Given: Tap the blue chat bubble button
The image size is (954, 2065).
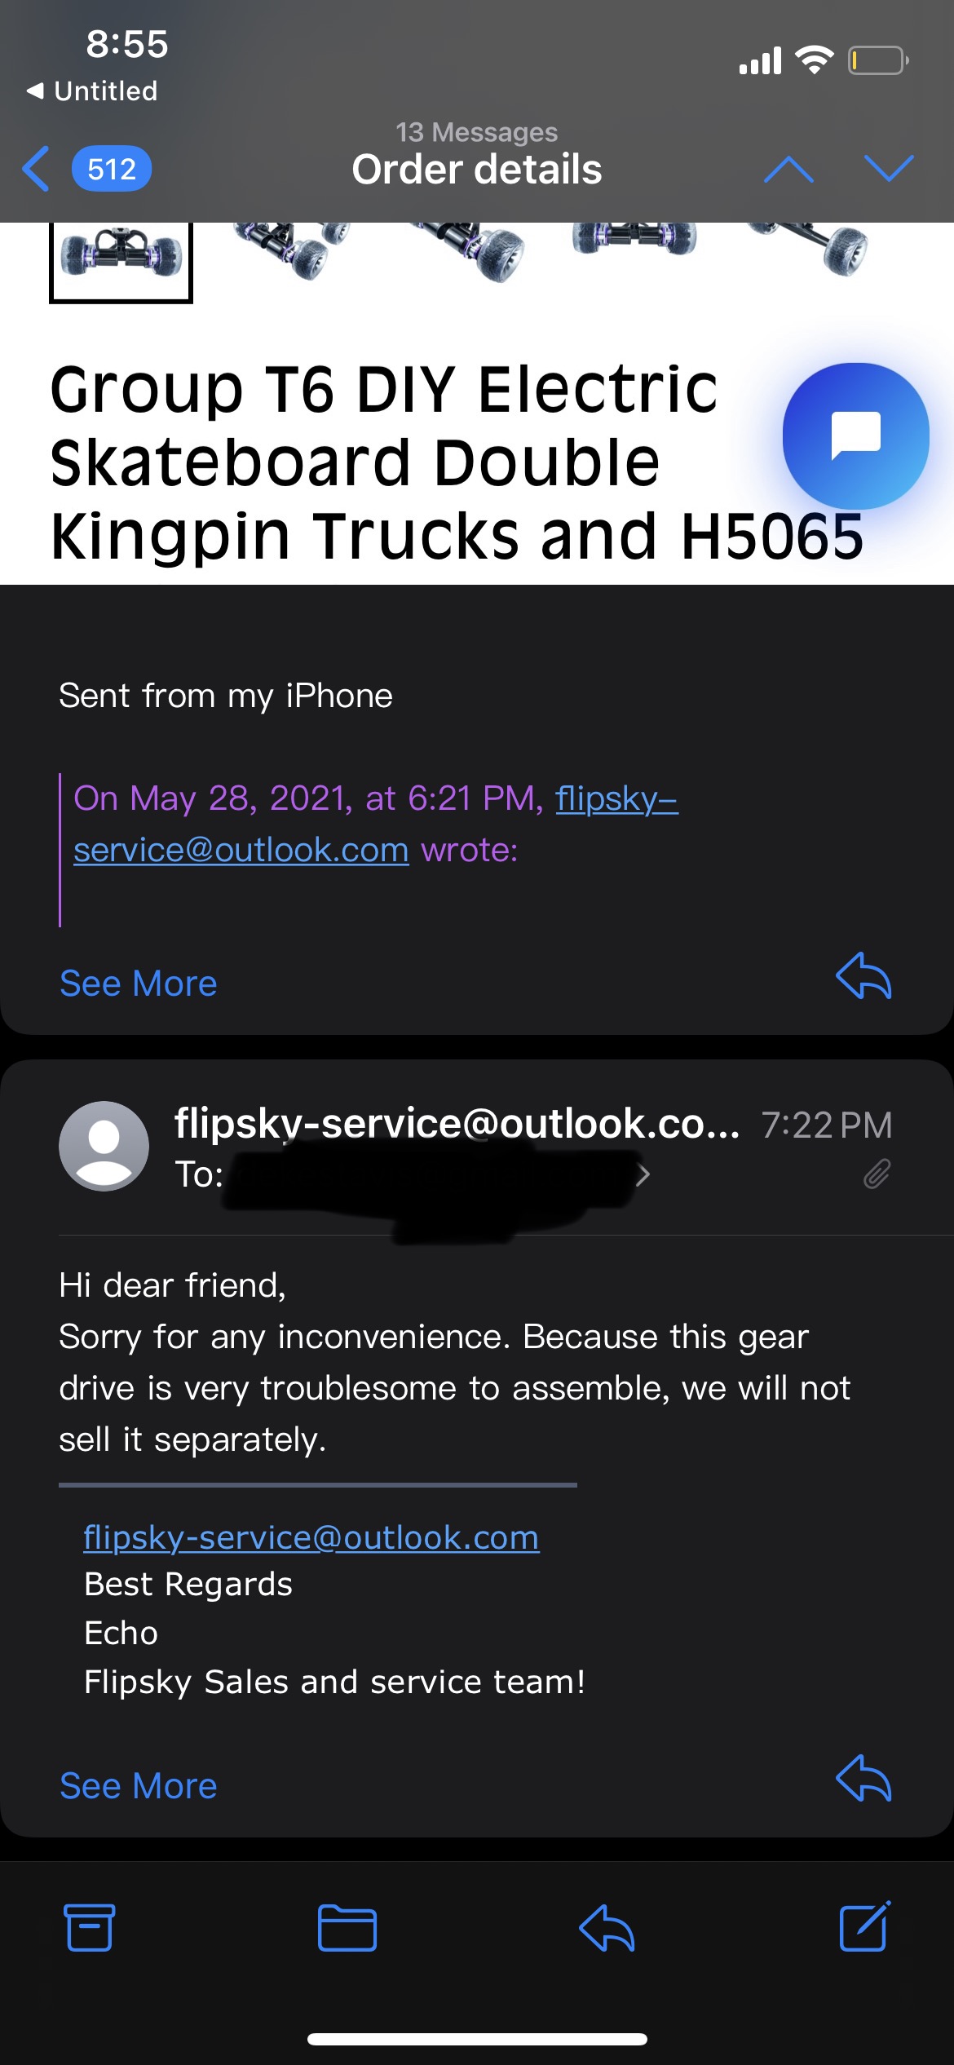Looking at the screenshot, I should 855,436.
